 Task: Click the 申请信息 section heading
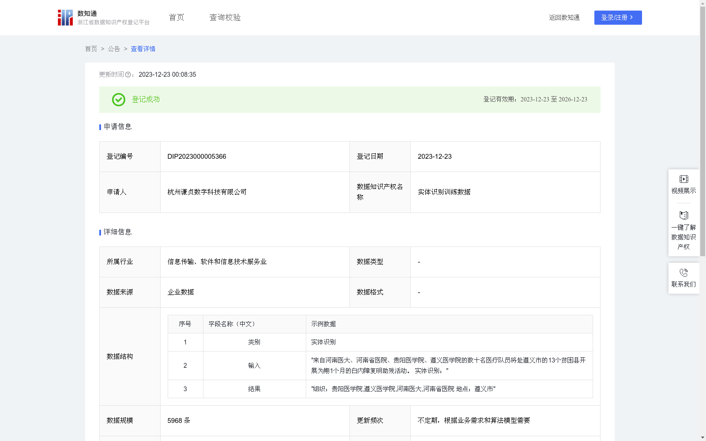point(117,127)
